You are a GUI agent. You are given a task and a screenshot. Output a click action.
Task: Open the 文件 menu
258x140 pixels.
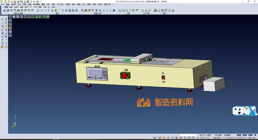(3, 4)
